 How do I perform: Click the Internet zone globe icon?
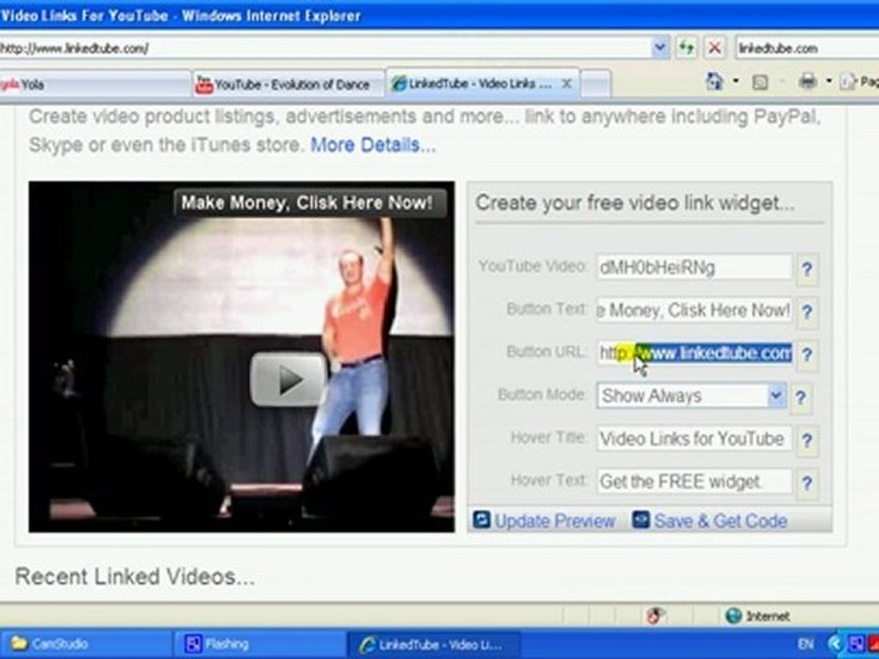[x=733, y=615]
